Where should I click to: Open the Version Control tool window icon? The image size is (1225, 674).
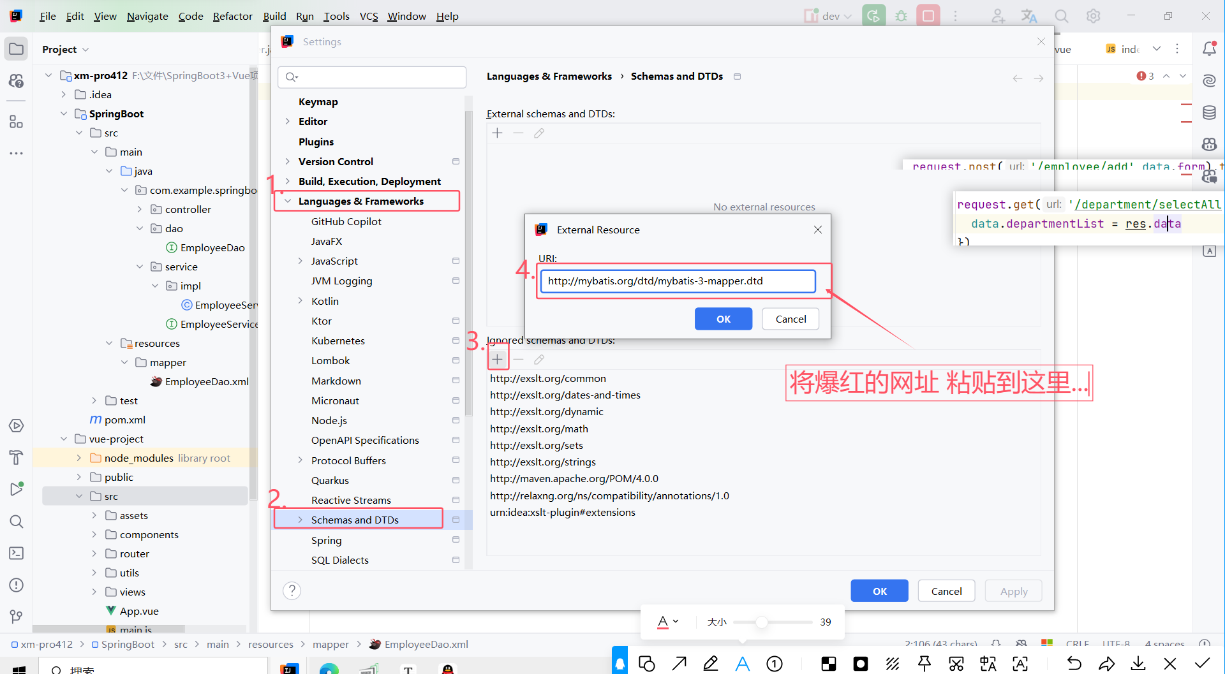tap(17, 616)
